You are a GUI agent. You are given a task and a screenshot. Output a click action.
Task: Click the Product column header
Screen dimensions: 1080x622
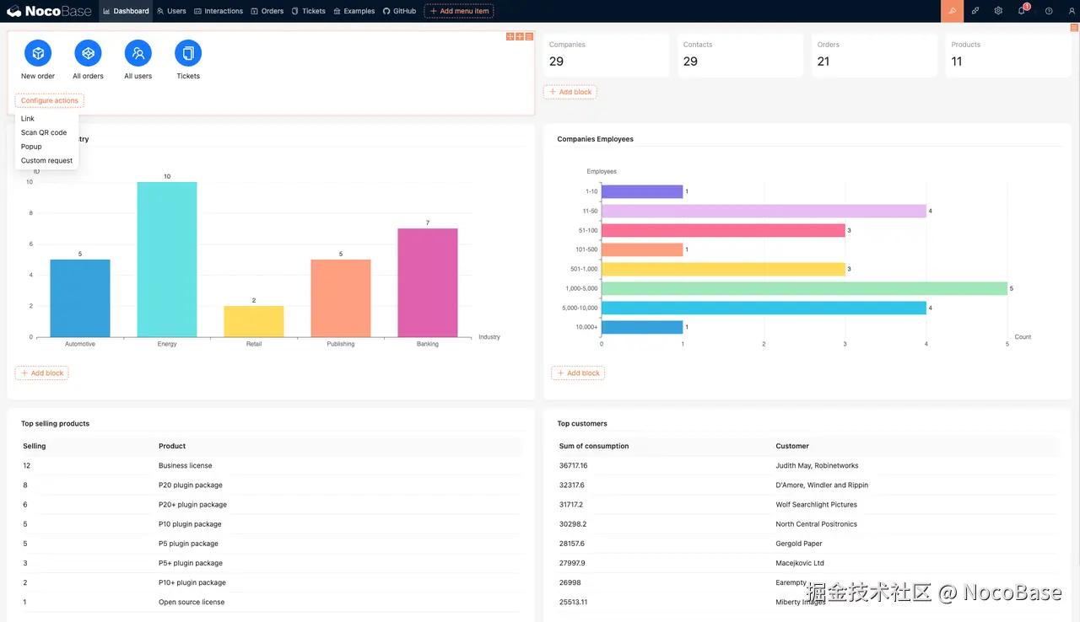pos(172,446)
